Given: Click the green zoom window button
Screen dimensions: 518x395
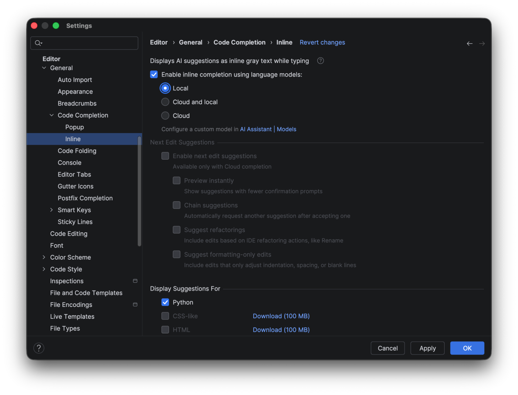Looking at the screenshot, I should pos(56,26).
